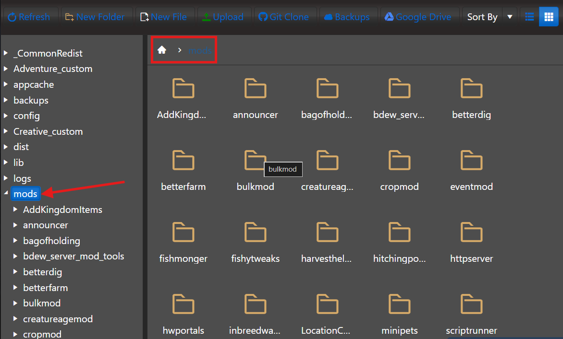Open the hwportals folder icon

coord(183,304)
